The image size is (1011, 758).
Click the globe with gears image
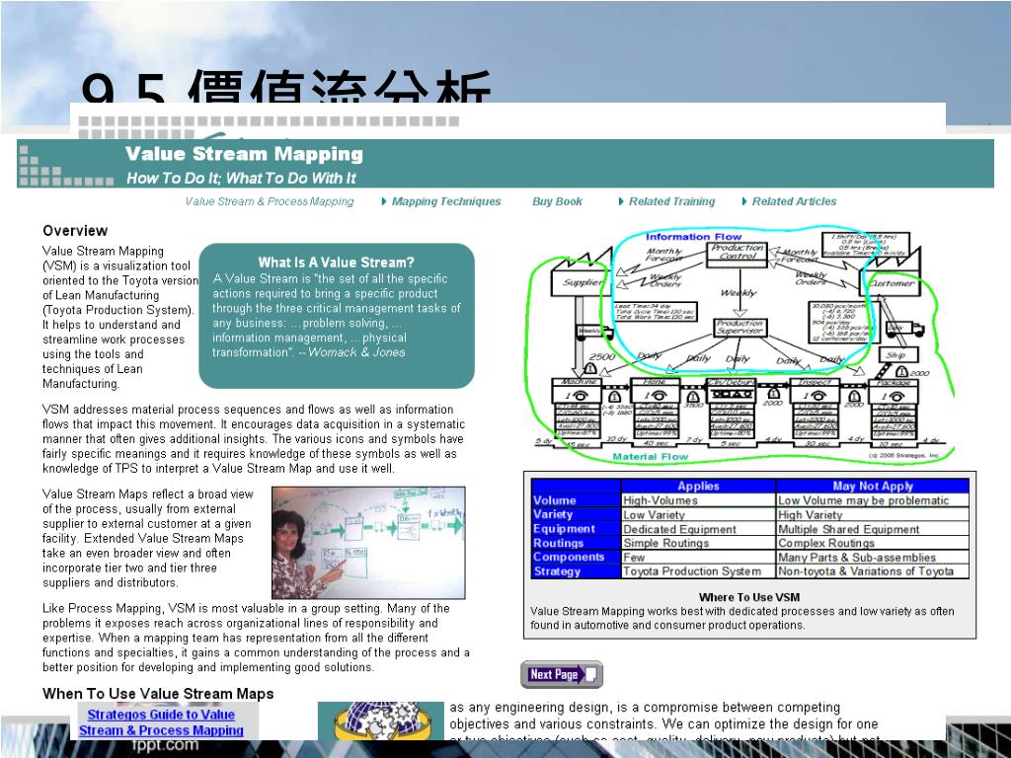[x=381, y=720]
